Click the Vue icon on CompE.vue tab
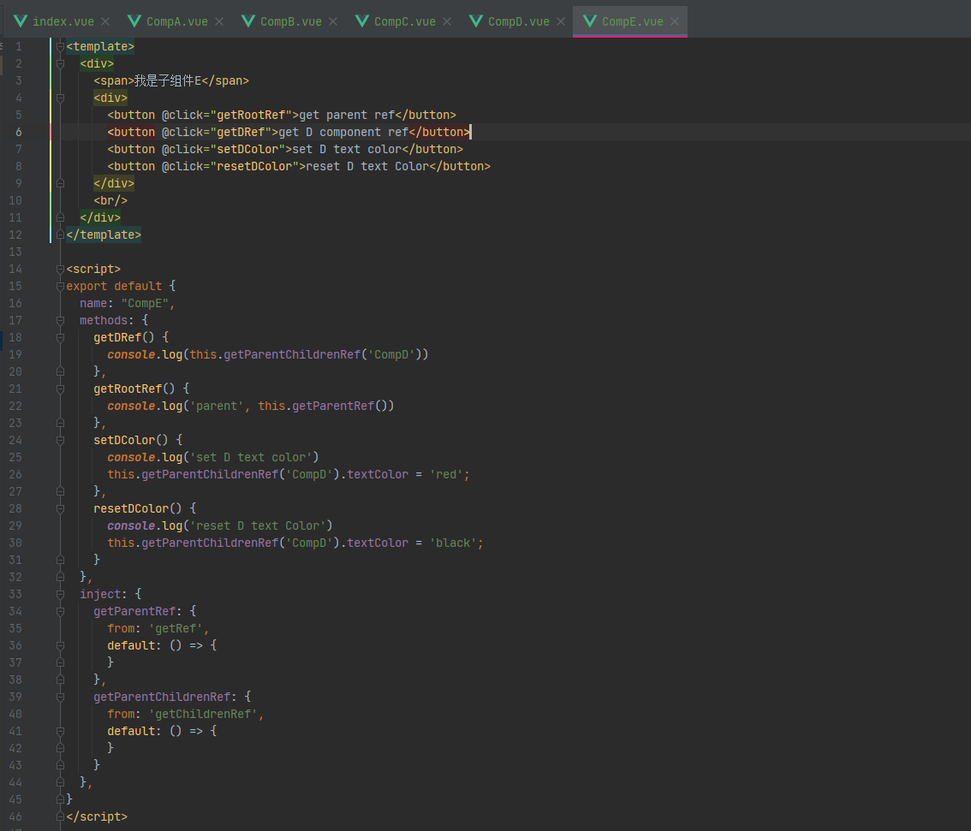The height and width of the screenshot is (831, 971). 590,21
